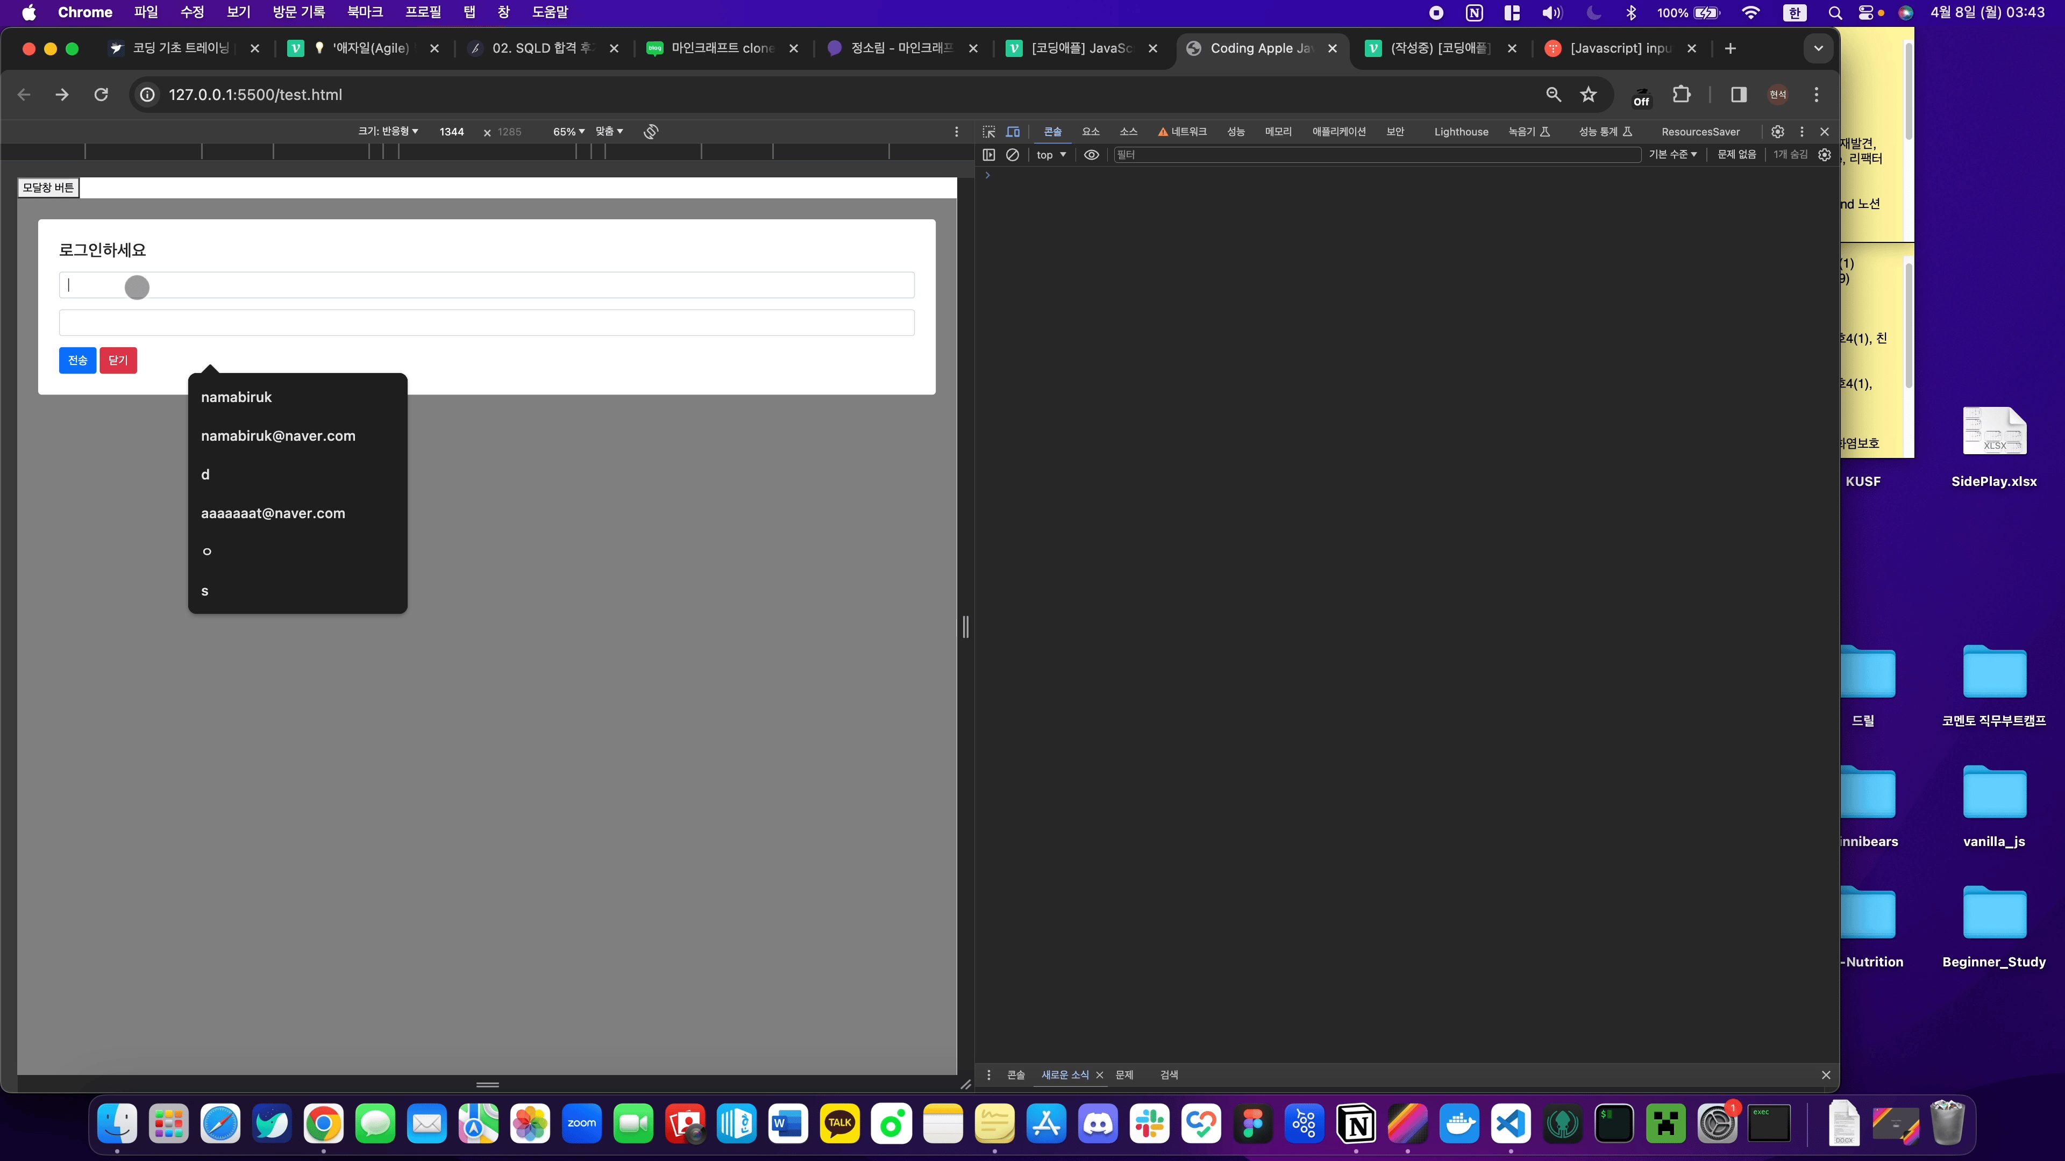This screenshot has width=2065, height=1161.
Task: Expand the 65% zoom dropdown
Action: [x=567, y=131]
